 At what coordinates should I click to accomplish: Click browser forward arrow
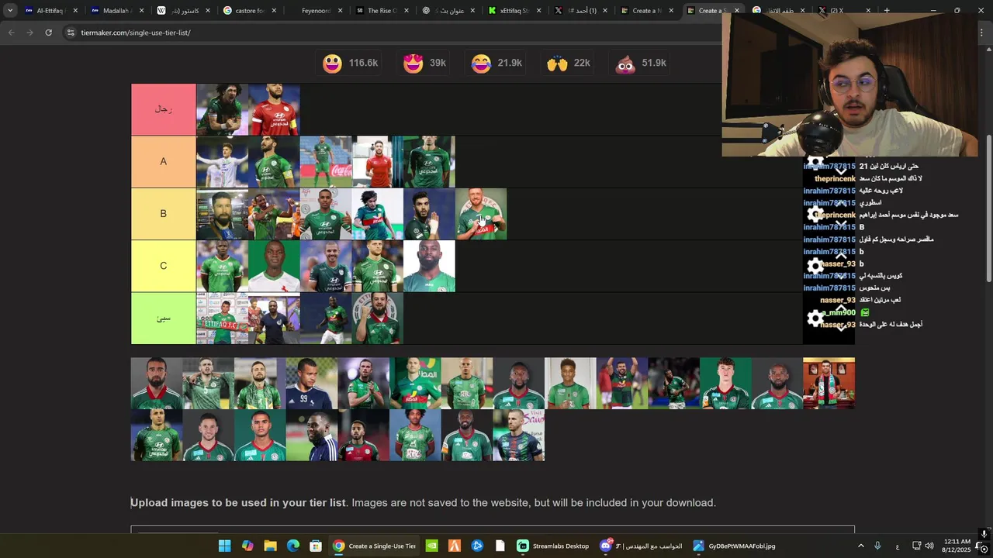pos(29,33)
